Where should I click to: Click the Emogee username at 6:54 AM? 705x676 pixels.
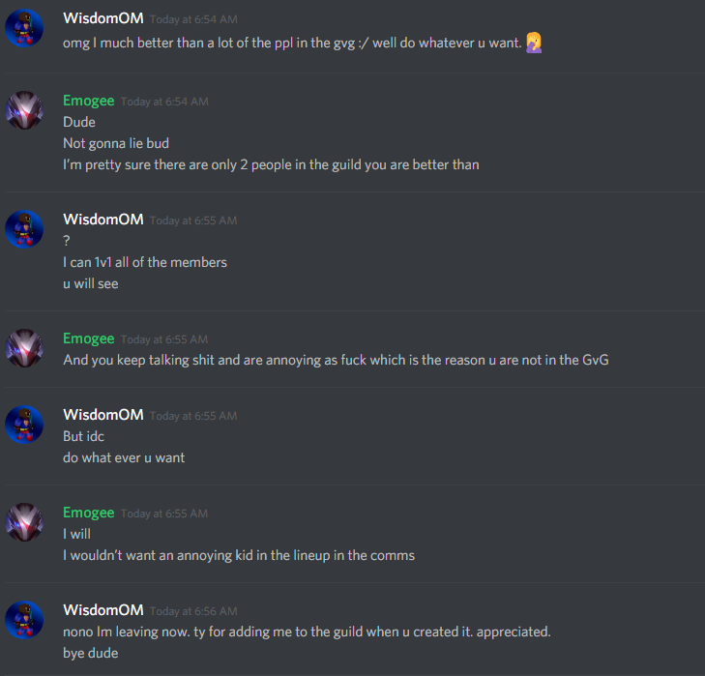(x=89, y=101)
